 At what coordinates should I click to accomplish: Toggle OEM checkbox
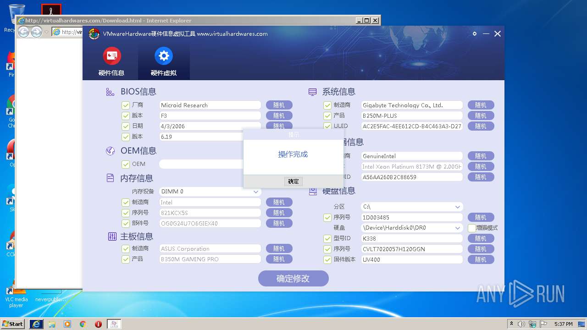pyautogui.click(x=126, y=164)
